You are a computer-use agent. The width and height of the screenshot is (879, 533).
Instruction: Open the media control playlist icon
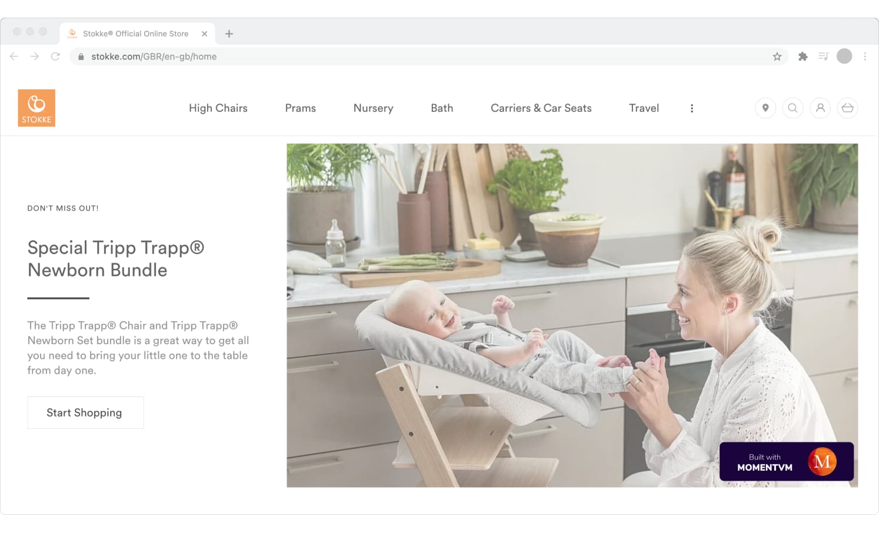tap(823, 56)
